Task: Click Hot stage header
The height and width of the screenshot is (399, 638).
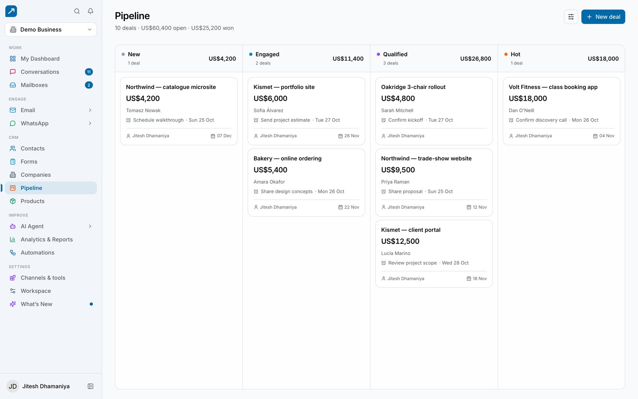Action: coord(561,59)
